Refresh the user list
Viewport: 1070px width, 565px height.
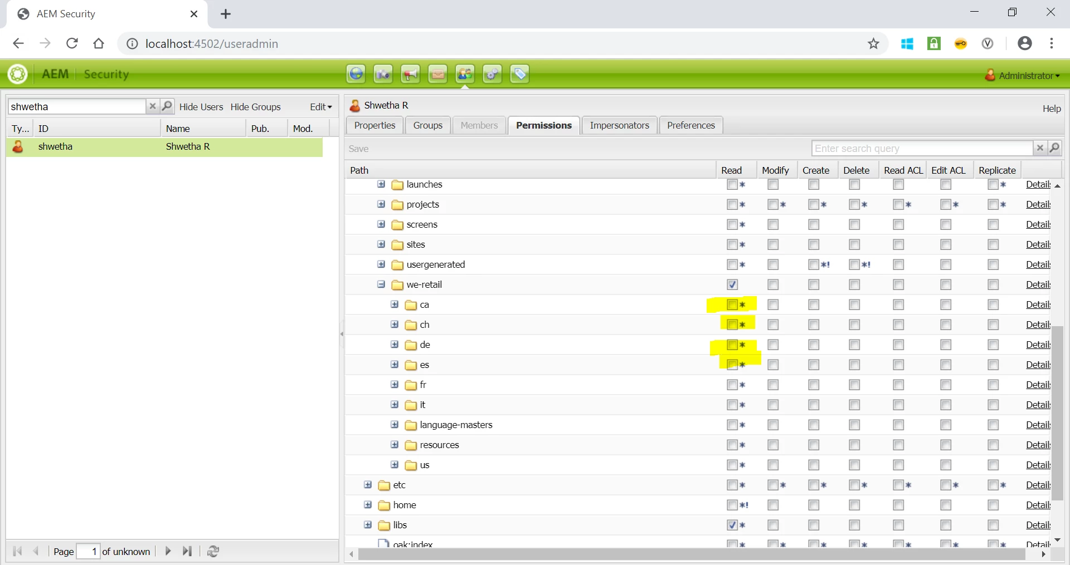coord(213,551)
